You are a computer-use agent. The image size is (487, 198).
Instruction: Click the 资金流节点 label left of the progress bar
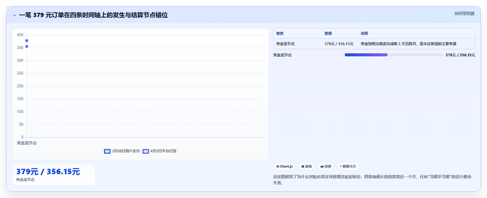click(x=282, y=55)
